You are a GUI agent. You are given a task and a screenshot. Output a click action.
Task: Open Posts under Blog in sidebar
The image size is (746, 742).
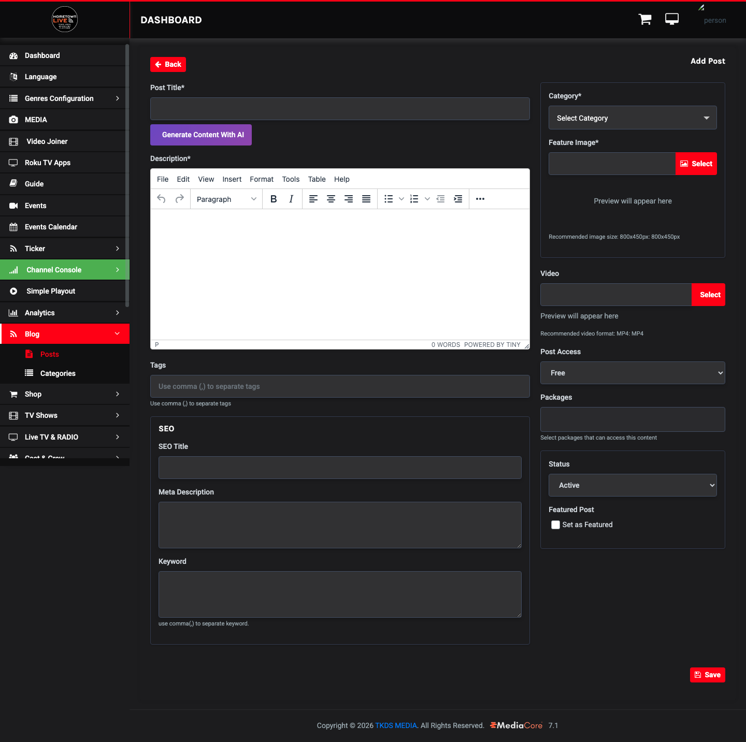[50, 354]
